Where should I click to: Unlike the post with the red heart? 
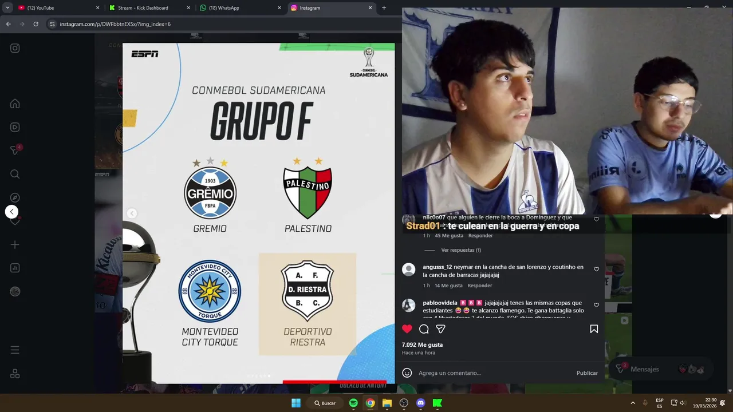click(407, 329)
